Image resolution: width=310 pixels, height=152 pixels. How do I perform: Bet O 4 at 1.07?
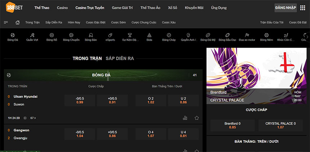[151, 134]
